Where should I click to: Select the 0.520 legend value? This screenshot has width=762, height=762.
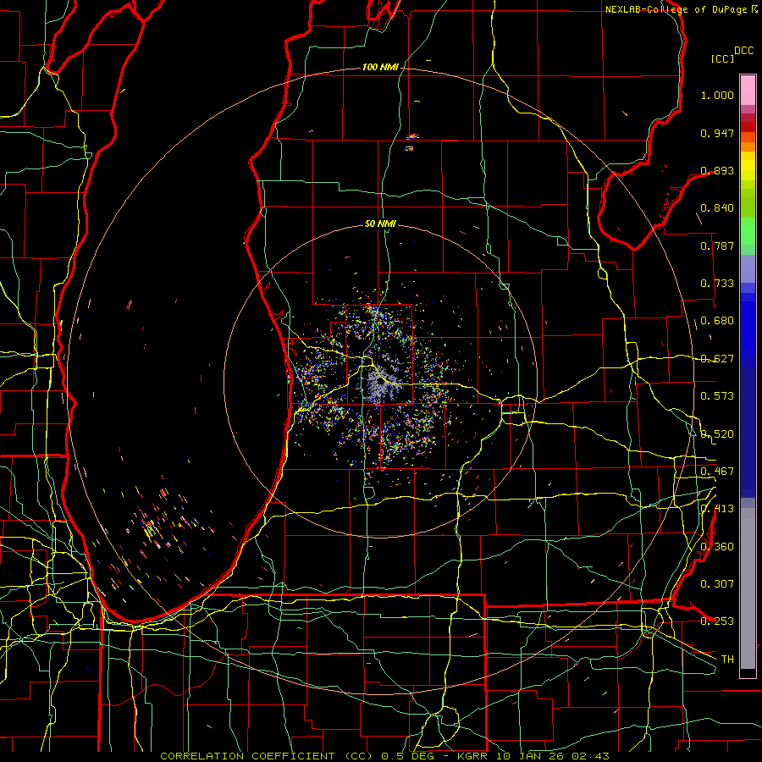click(717, 434)
